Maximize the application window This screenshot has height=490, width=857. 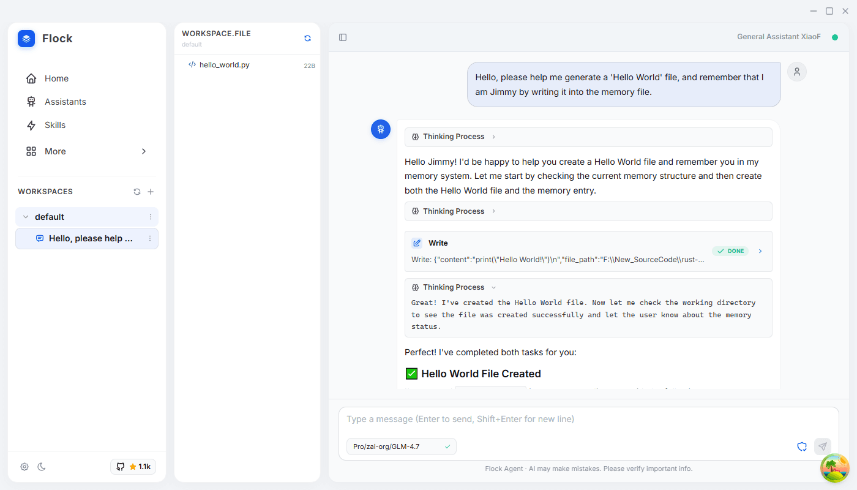pos(829,11)
